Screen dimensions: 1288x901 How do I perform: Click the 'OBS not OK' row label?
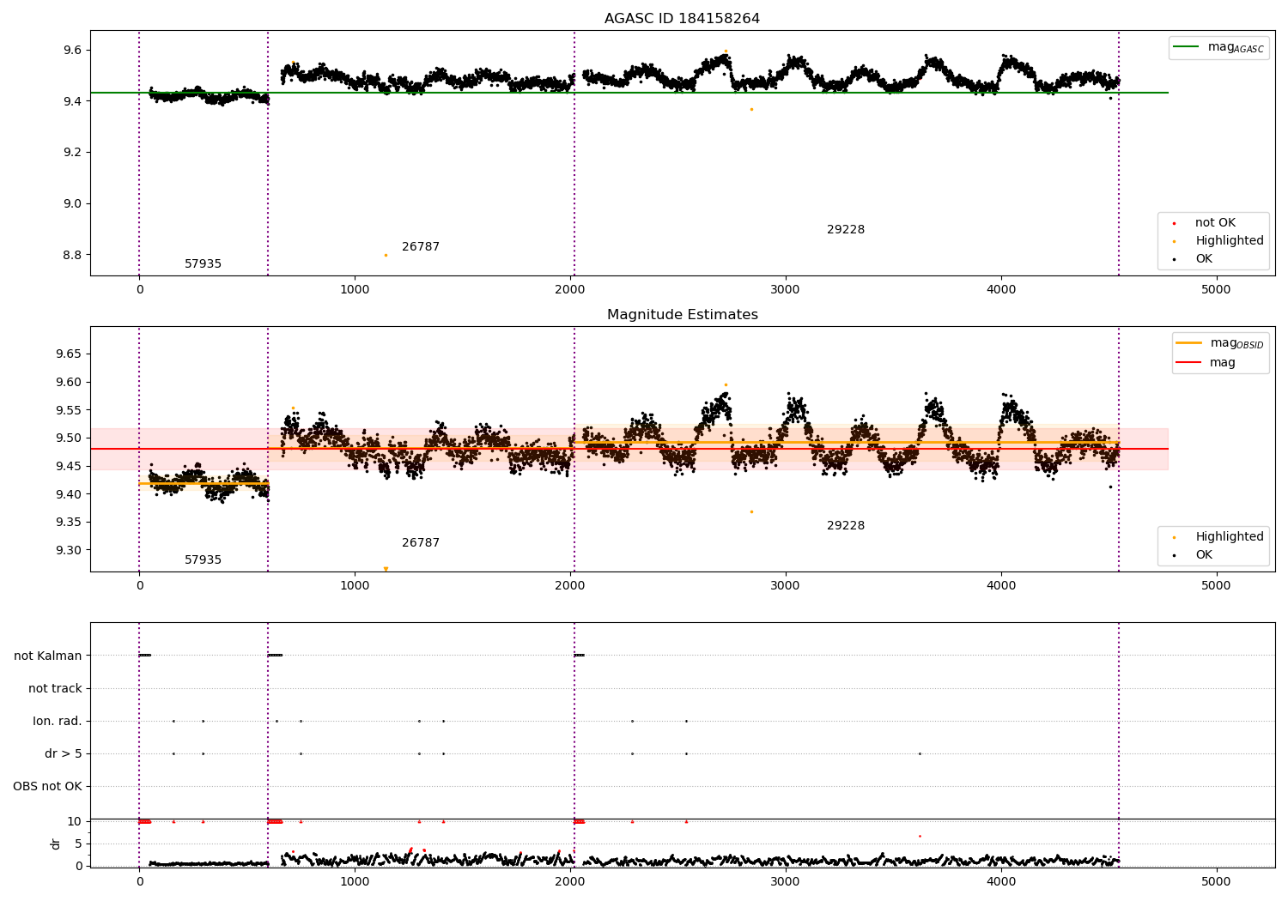coord(48,787)
